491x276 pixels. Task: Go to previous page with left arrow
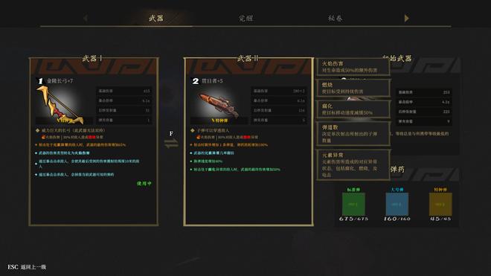click(85, 18)
